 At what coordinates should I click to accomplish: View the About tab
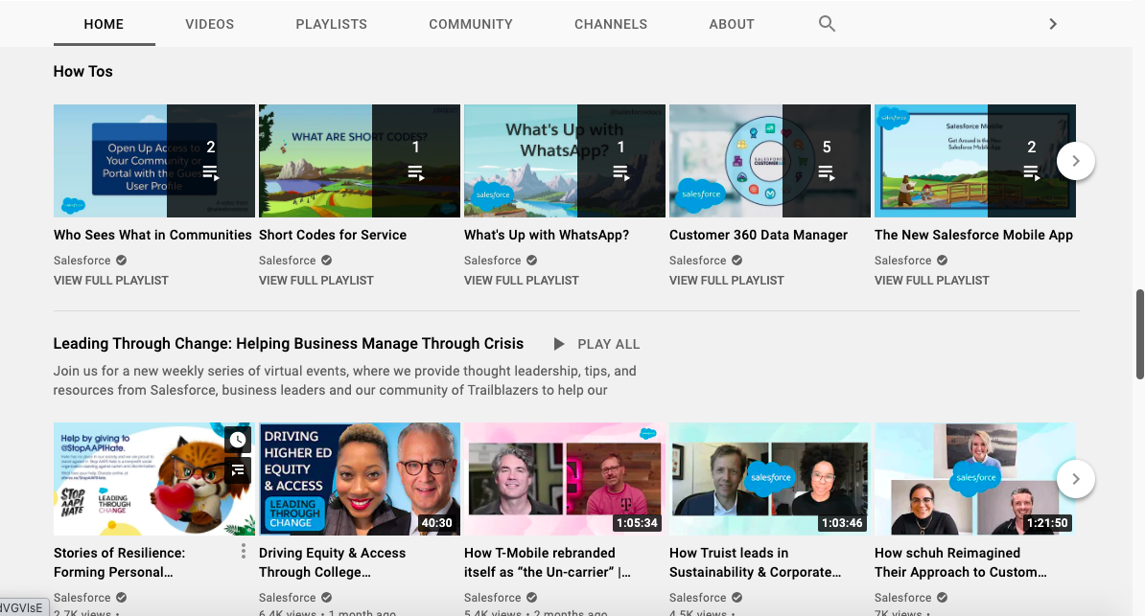pos(732,24)
